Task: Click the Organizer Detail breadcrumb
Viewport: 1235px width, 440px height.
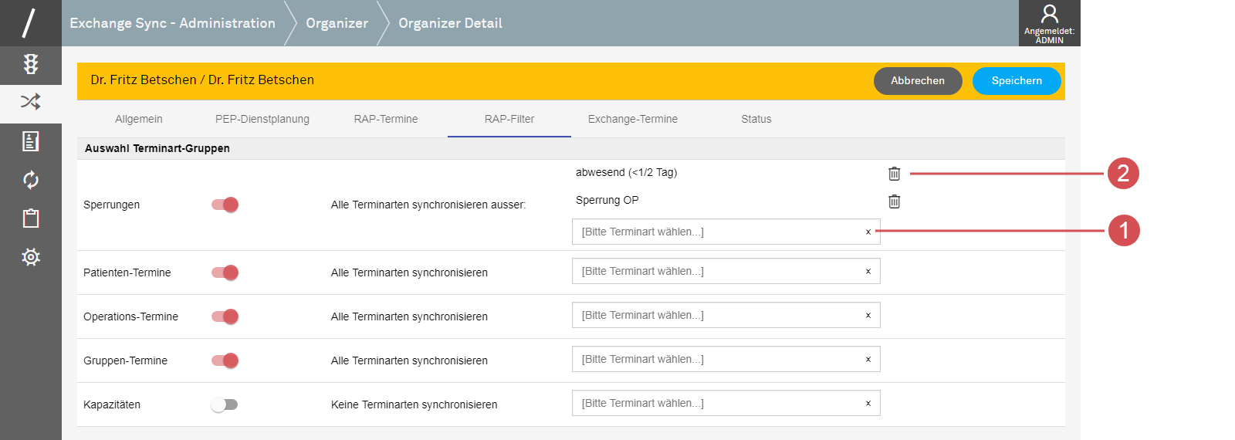Action: click(450, 23)
